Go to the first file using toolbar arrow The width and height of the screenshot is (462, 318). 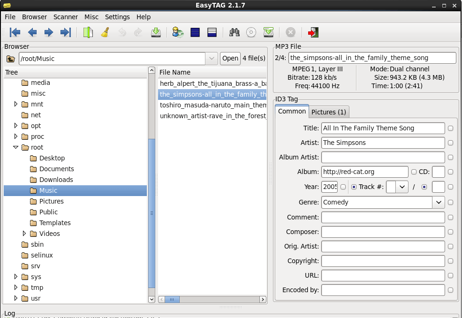click(x=15, y=32)
